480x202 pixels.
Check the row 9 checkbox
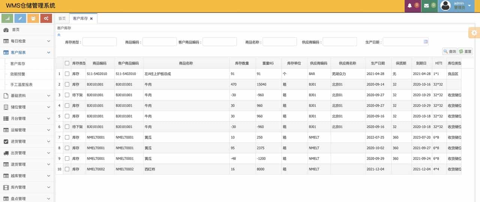tap(67, 158)
